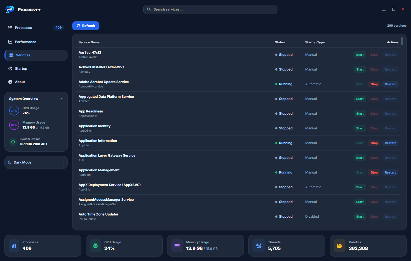This screenshot has height=261, width=411.
Task: Click the System Uptime clock icon
Action: (x=13, y=142)
